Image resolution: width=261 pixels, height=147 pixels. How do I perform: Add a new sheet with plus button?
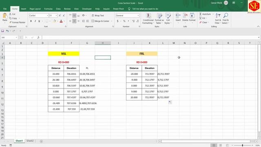pos(41,141)
